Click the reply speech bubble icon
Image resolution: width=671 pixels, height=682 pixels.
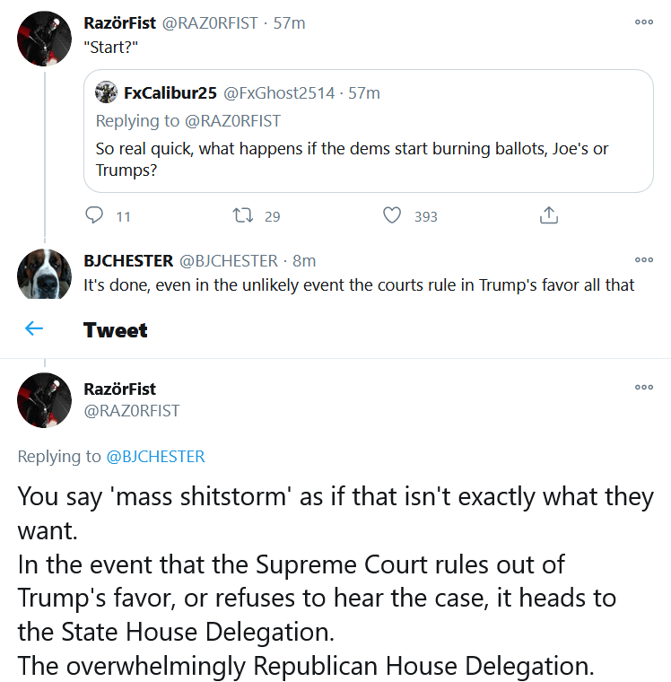[x=94, y=214]
